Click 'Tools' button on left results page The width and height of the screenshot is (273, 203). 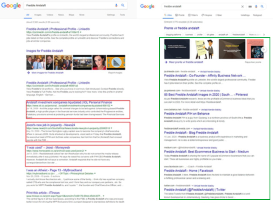(122, 15)
